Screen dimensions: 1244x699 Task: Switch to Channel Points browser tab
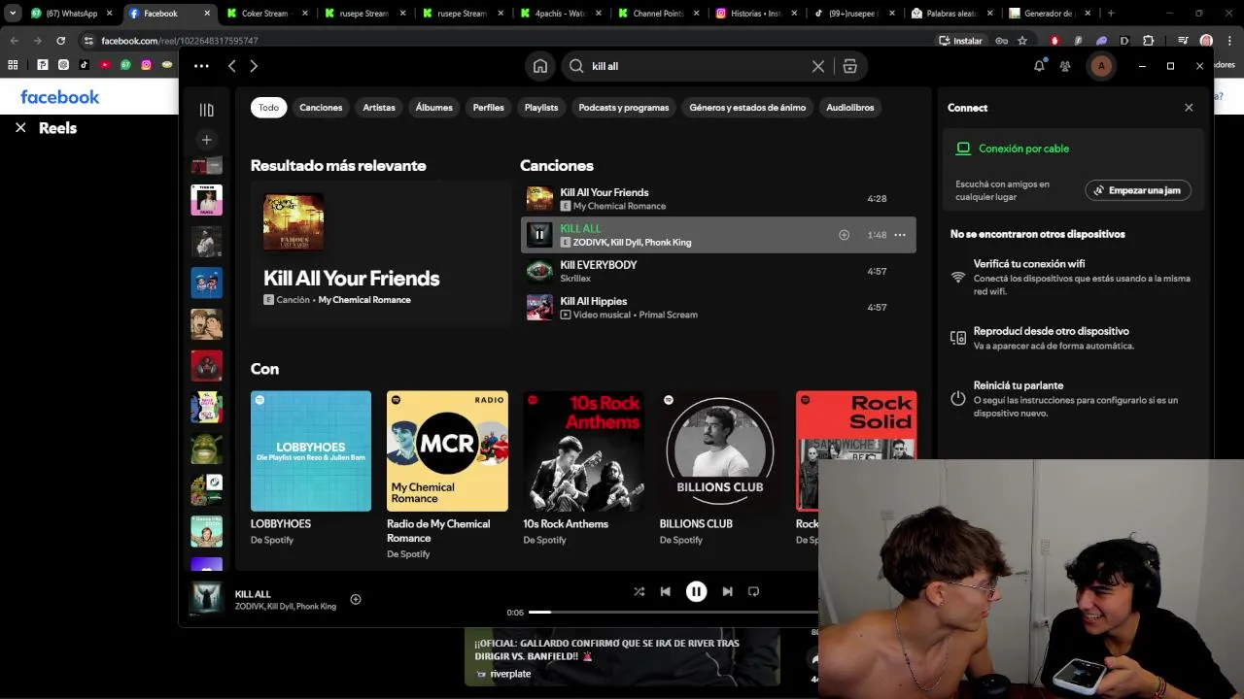[657, 14]
